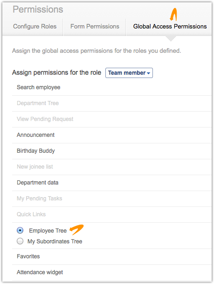The height and width of the screenshot is (284, 214).
Task: Toggle the Department Tree permission
Action: (x=112, y=103)
